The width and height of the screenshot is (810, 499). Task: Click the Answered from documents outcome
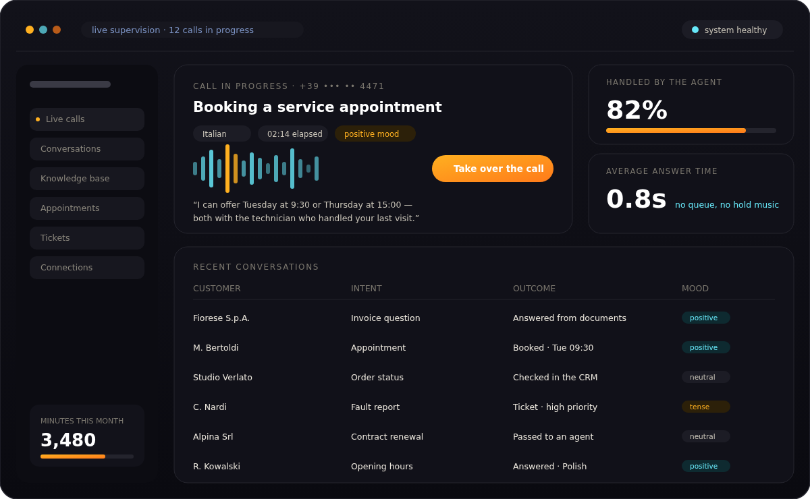[x=570, y=318]
